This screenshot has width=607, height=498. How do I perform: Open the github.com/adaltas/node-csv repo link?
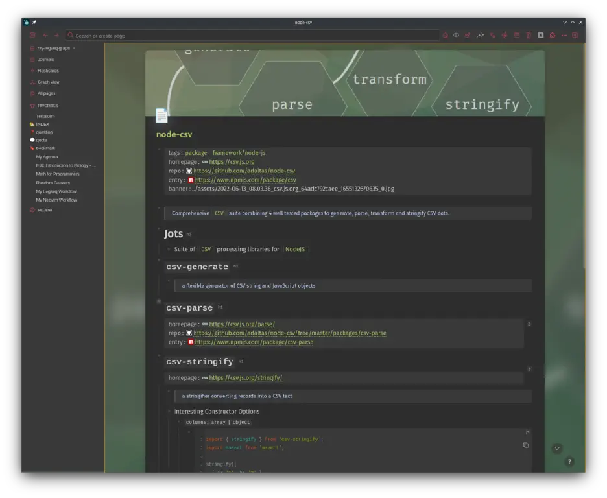click(x=244, y=171)
